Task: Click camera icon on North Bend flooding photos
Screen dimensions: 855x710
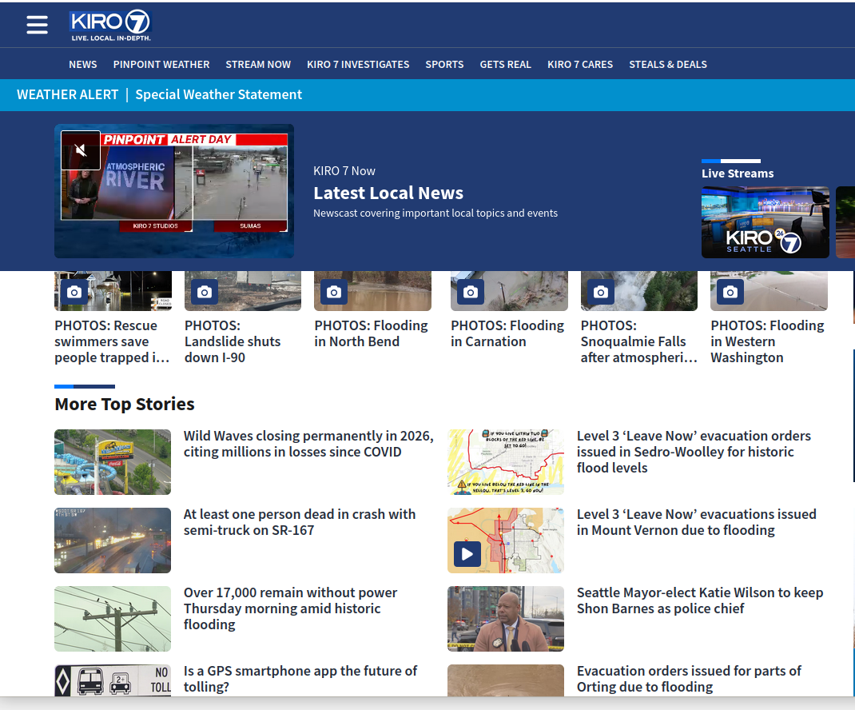Action: point(334,292)
